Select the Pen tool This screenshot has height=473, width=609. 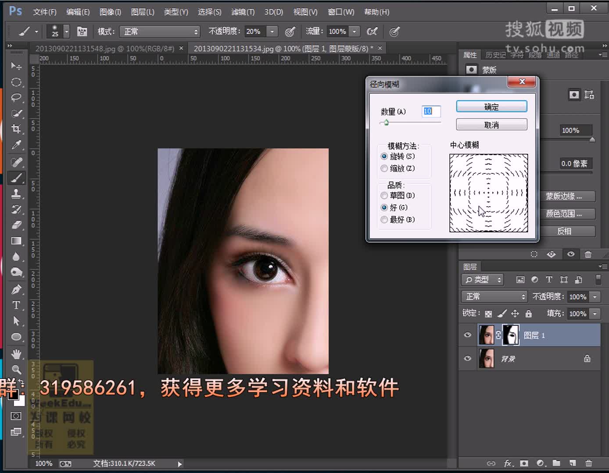[x=16, y=289]
